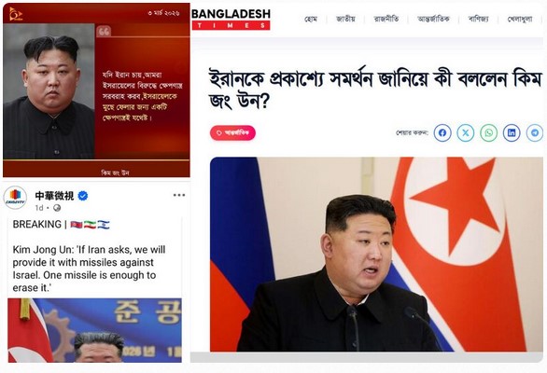Open the জাতীয় menu item
547x373 pixels.
click(x=345, y=19)
